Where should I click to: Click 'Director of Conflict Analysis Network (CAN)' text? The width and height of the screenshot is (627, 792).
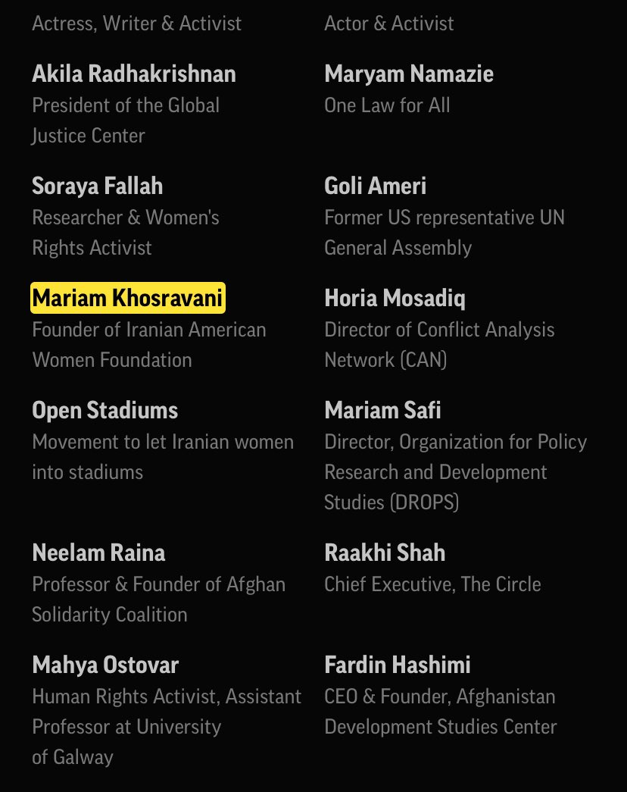click(439, 344)
